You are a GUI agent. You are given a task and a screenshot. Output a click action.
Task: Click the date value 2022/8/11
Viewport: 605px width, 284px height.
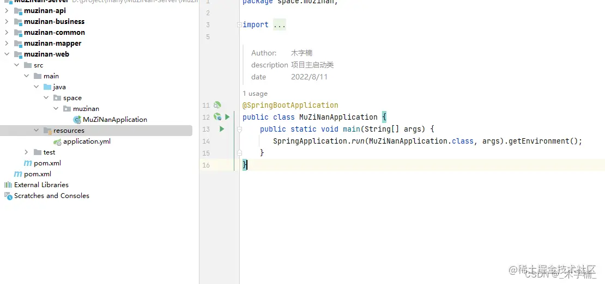pyautogui.click(x=309, y=77)
